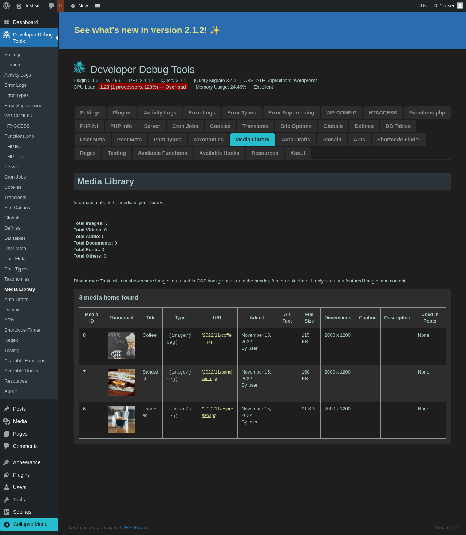Click the user avatar in admin bar

pos(460,6)
